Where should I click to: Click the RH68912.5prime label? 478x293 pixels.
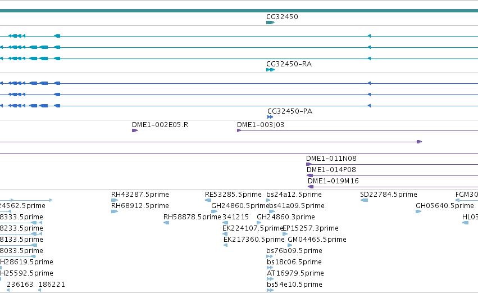(x=140, y=206)
